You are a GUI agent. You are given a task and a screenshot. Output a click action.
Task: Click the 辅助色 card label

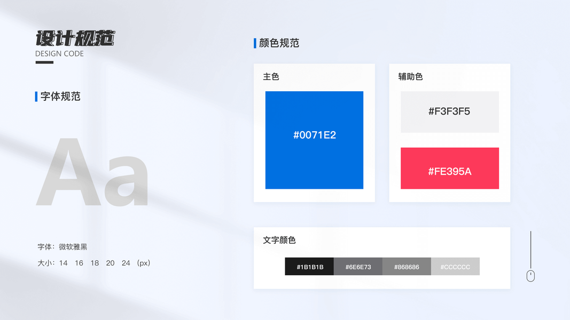pos(410,77)
